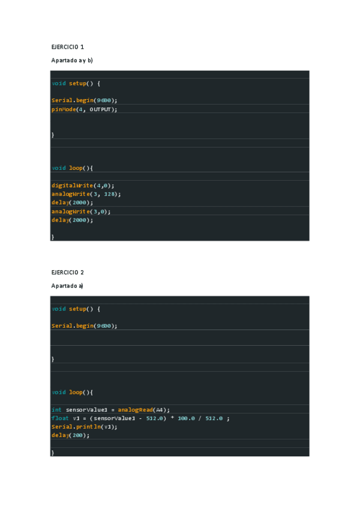Click the delay(200) line

click(70, 435)
